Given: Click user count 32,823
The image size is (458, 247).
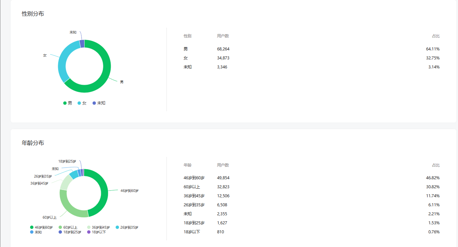Looking at the screenshot, I should click(223, 187).
